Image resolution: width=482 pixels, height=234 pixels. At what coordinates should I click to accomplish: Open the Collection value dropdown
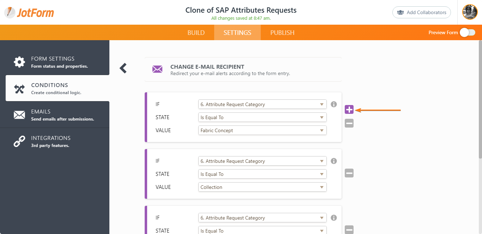(262, 187)
